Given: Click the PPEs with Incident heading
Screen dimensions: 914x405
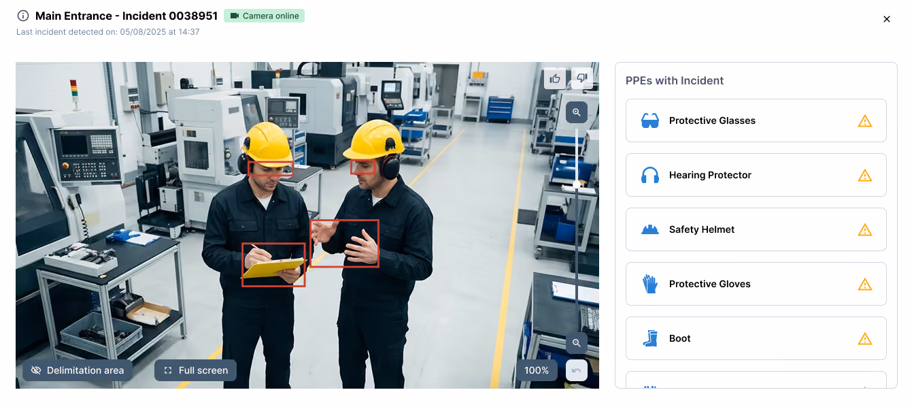Looking at the screenshot, I should [x=675, y=80].
